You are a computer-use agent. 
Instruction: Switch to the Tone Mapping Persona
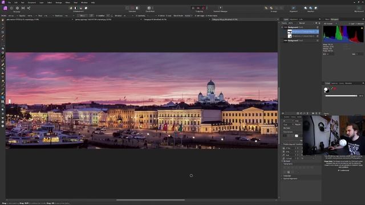click(23, 8)
